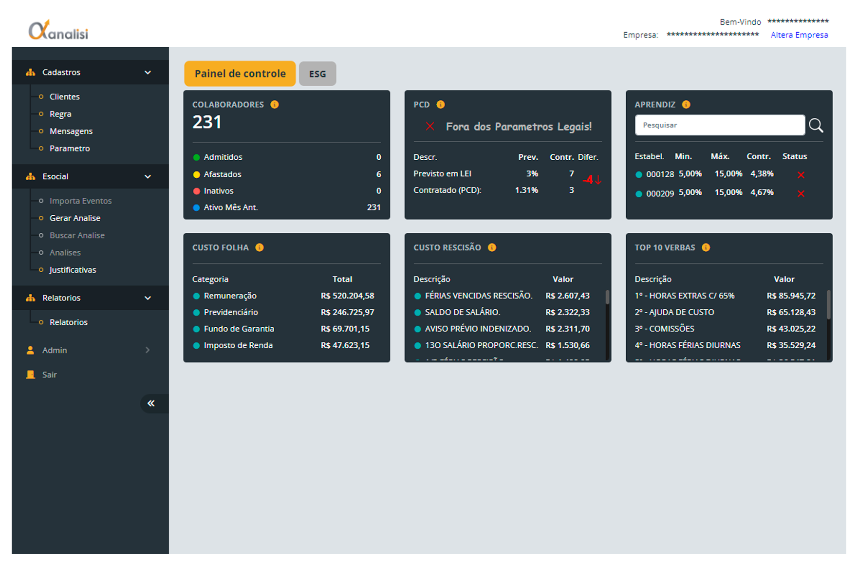This screenshot has width=858, height=562.
Task: Collapse the sidebar with double-chevron button
Action: pos(151,403)
